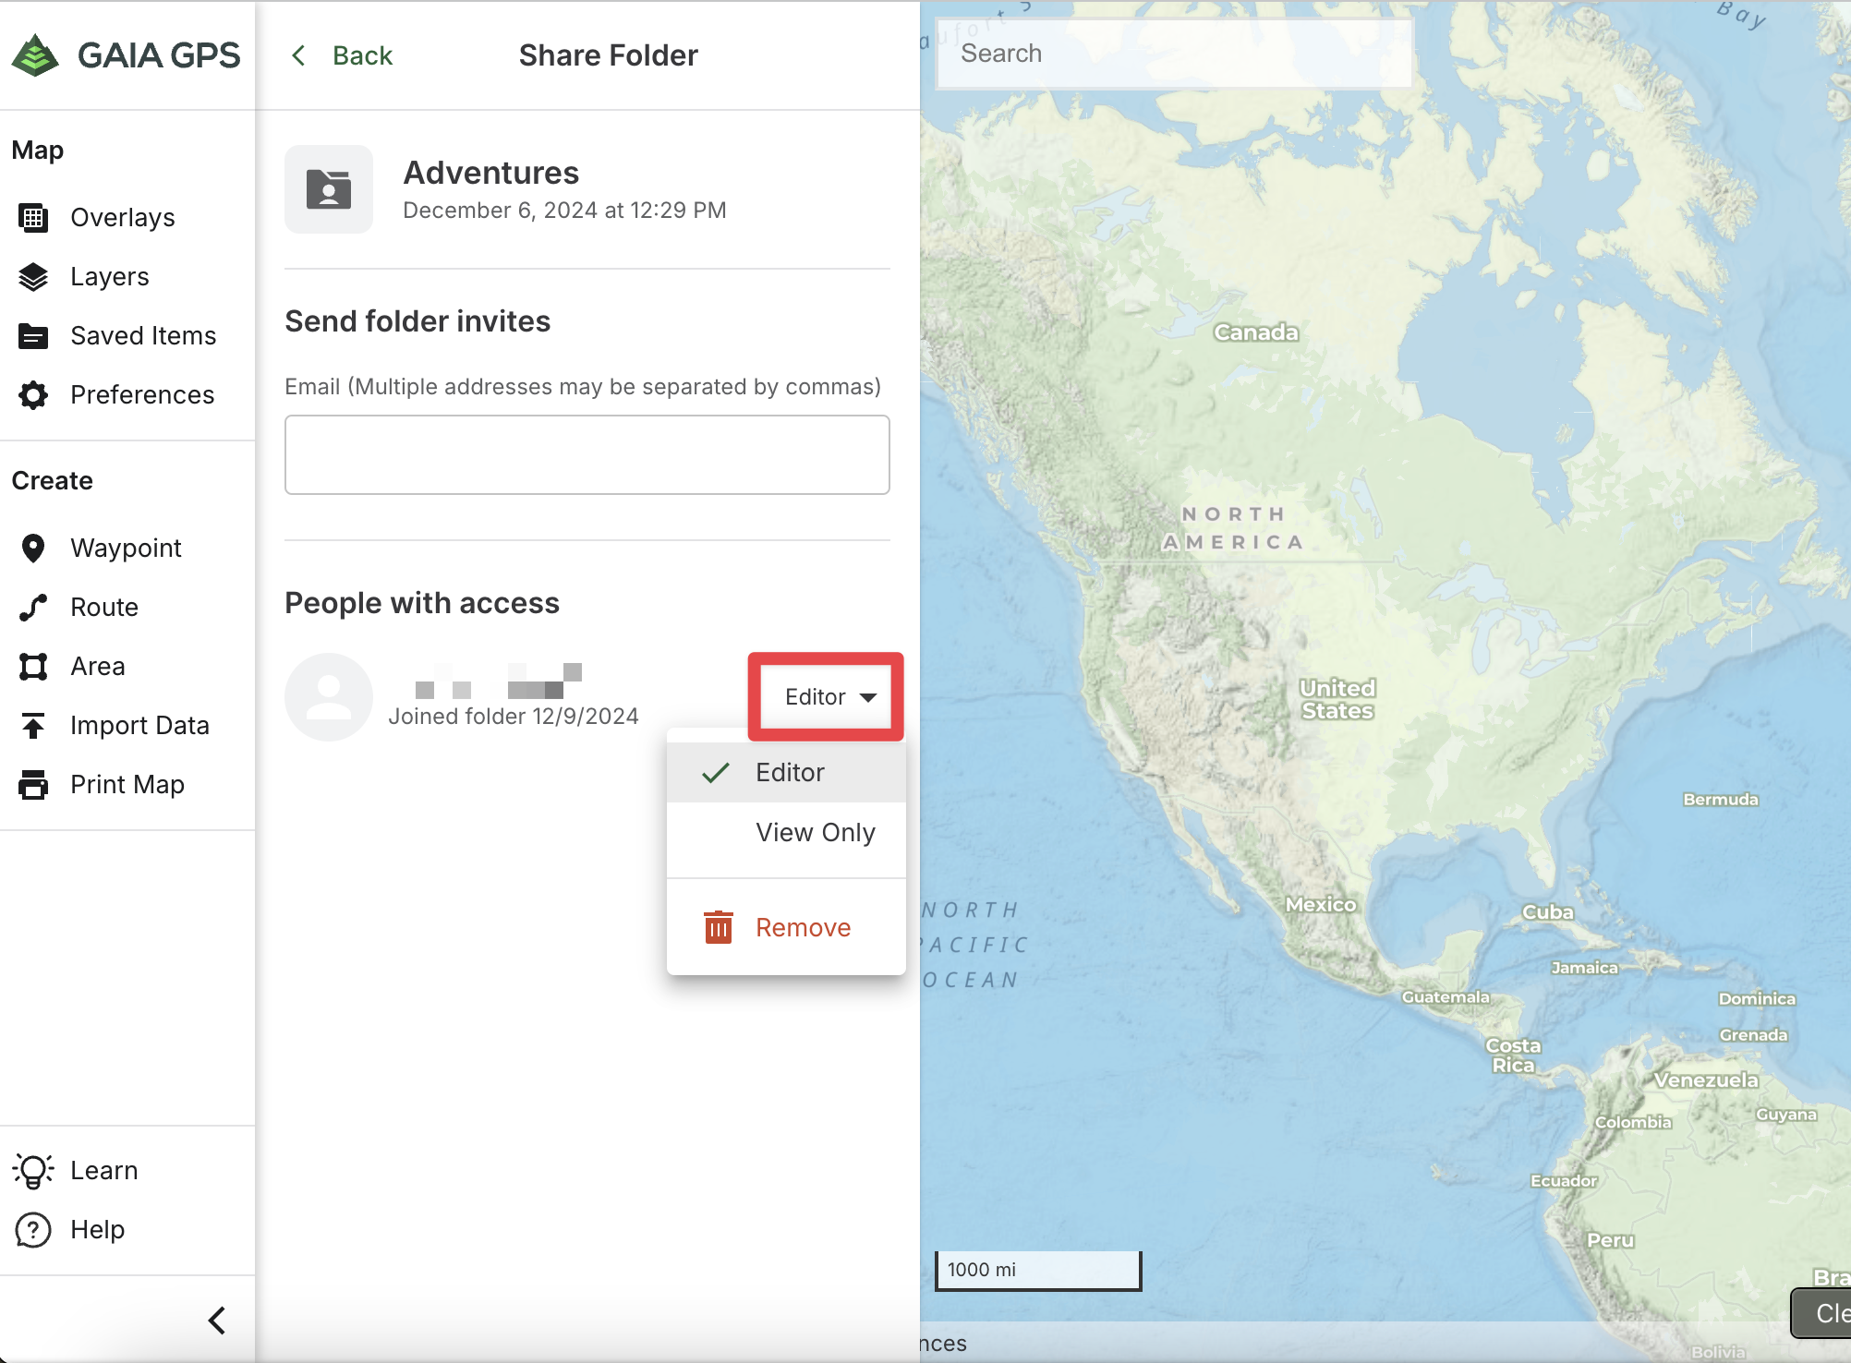Screen dimensions: 1851x1363
Task: Click the 'Send folder invites' heading
Action: pyautogui.click(x=417, y=321)
